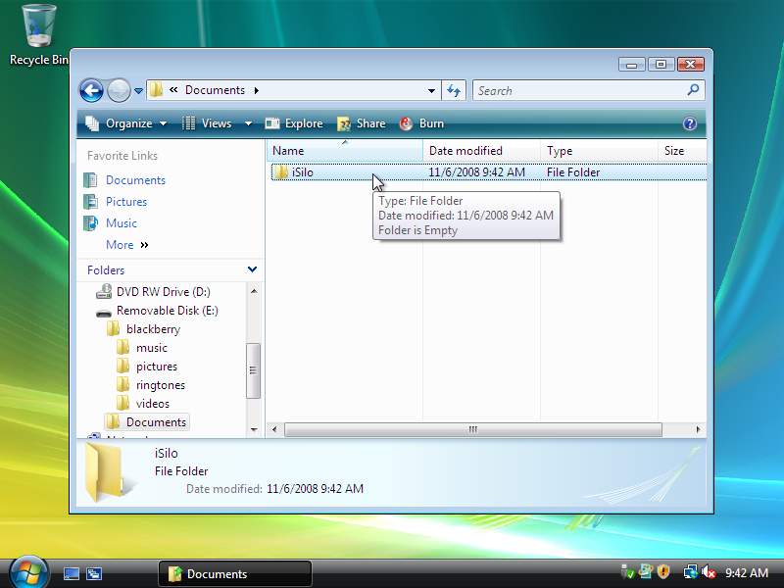Click the horizontal scrollbar in file list
This screenshot has height=588, width=784.
tap(472, 429)
